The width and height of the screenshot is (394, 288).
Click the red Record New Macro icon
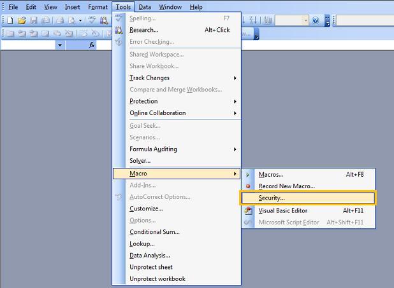(249, 186)
